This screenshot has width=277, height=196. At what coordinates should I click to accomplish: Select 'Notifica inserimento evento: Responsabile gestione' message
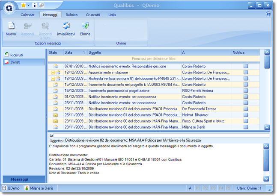127,66
